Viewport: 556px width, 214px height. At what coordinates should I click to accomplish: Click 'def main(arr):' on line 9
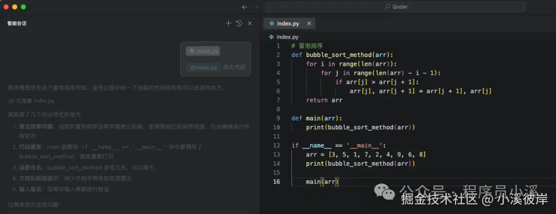317,118
